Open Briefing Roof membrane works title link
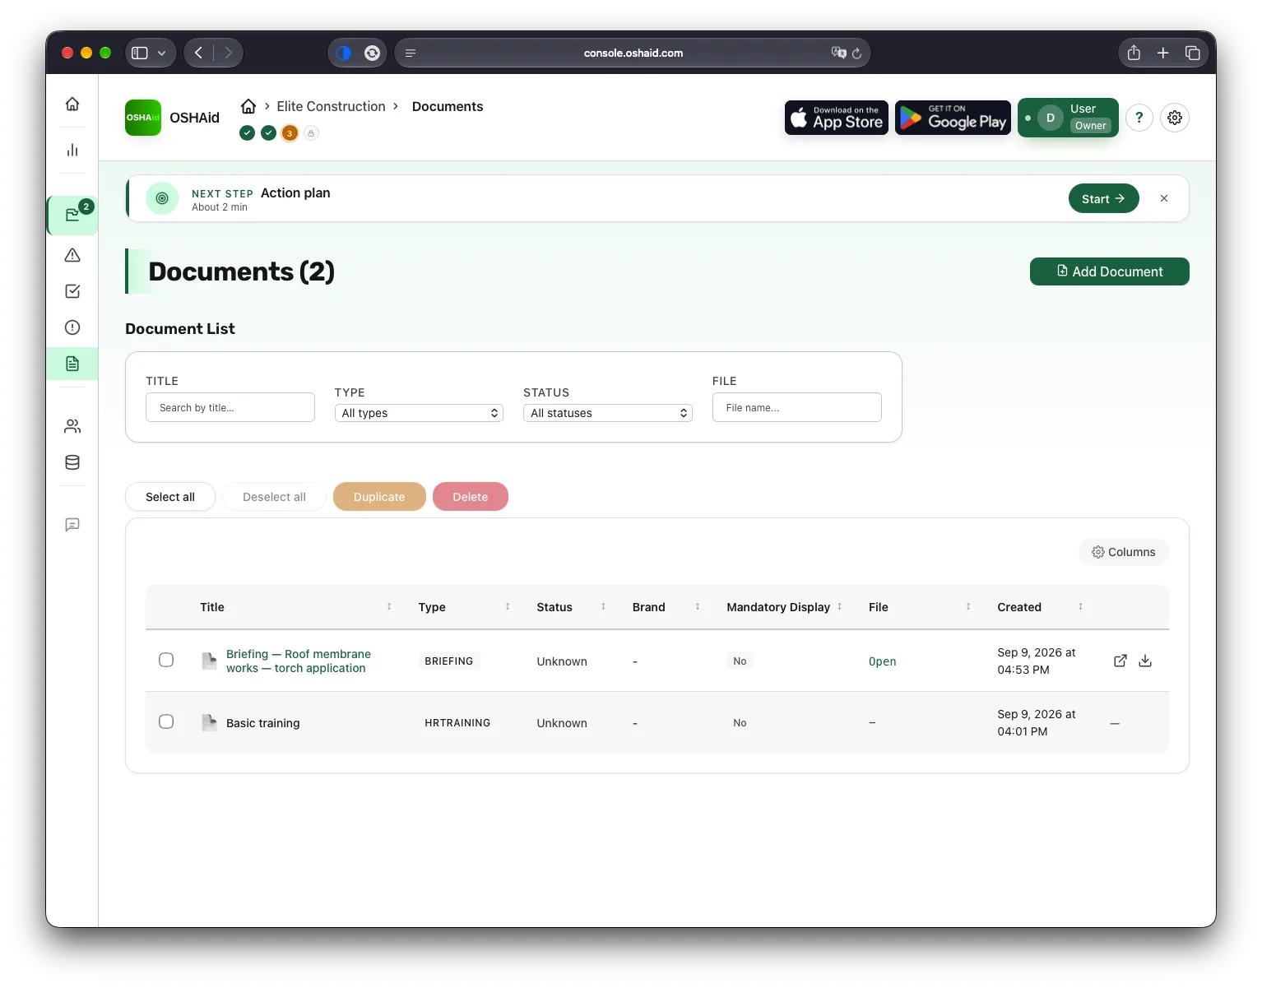Screen dimensions: 1262x988 [x=298, y=661]
